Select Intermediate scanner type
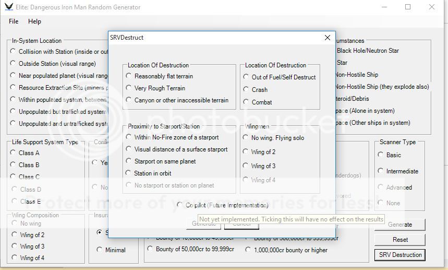Viewport: 448px width, 270px height. click(398, 171)
